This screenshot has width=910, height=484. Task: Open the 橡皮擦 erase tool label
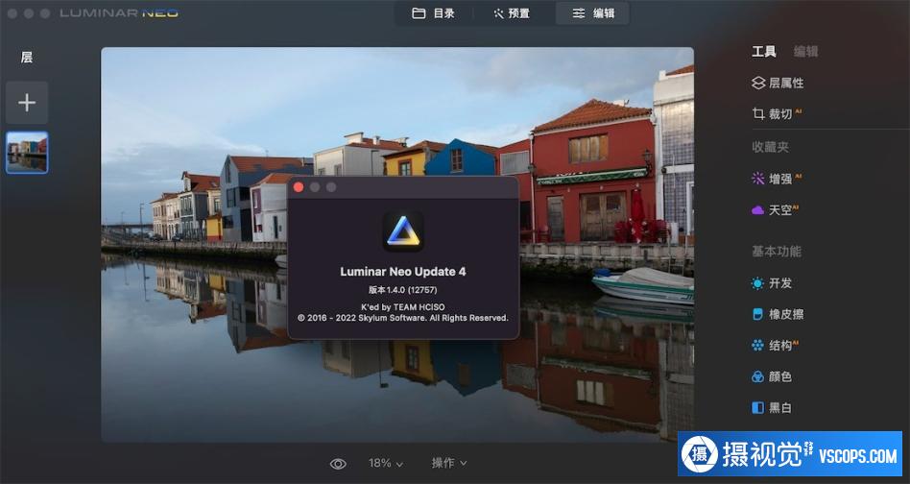coord(786,315)
